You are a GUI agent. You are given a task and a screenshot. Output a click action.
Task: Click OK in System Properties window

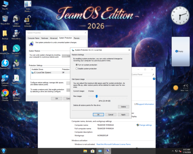point(57,98)
